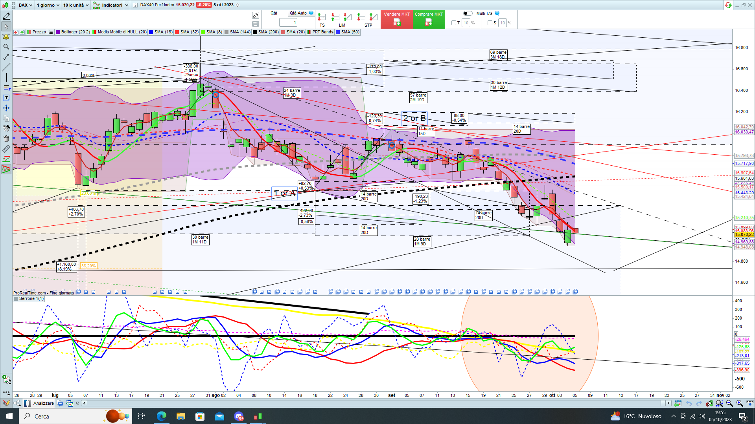The height and width of the screenshot is (424, 755).
Task: Click the SMA (50) blue color swatch
Action: click(338, 32)
